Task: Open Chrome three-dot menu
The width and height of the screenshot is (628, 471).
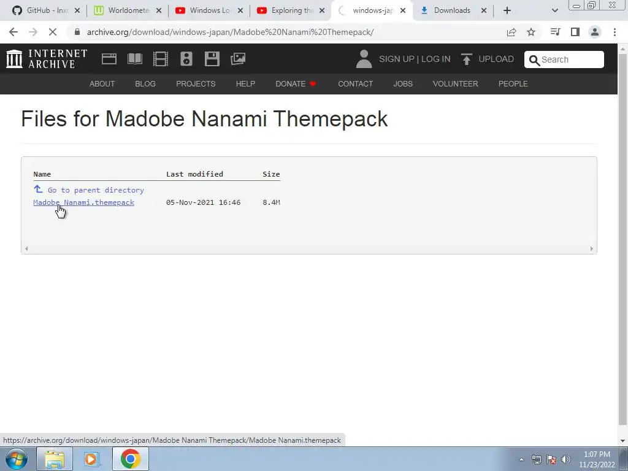Action: click(615, 32)
